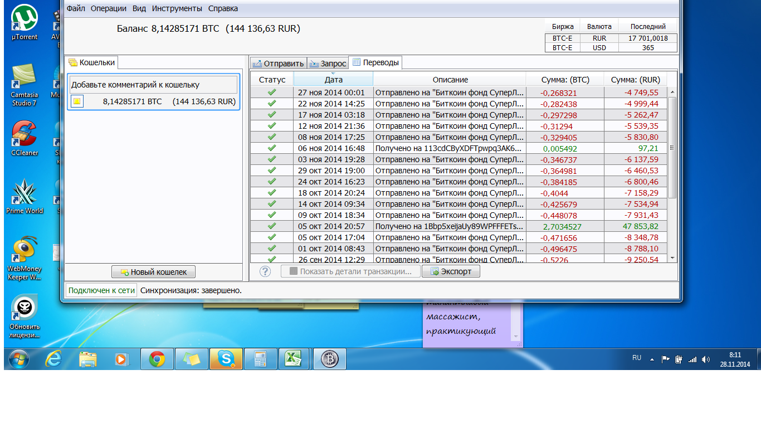Click the wallet comment field
The image size is (761, 428).
pyautogui.click(x=153, y=85)
